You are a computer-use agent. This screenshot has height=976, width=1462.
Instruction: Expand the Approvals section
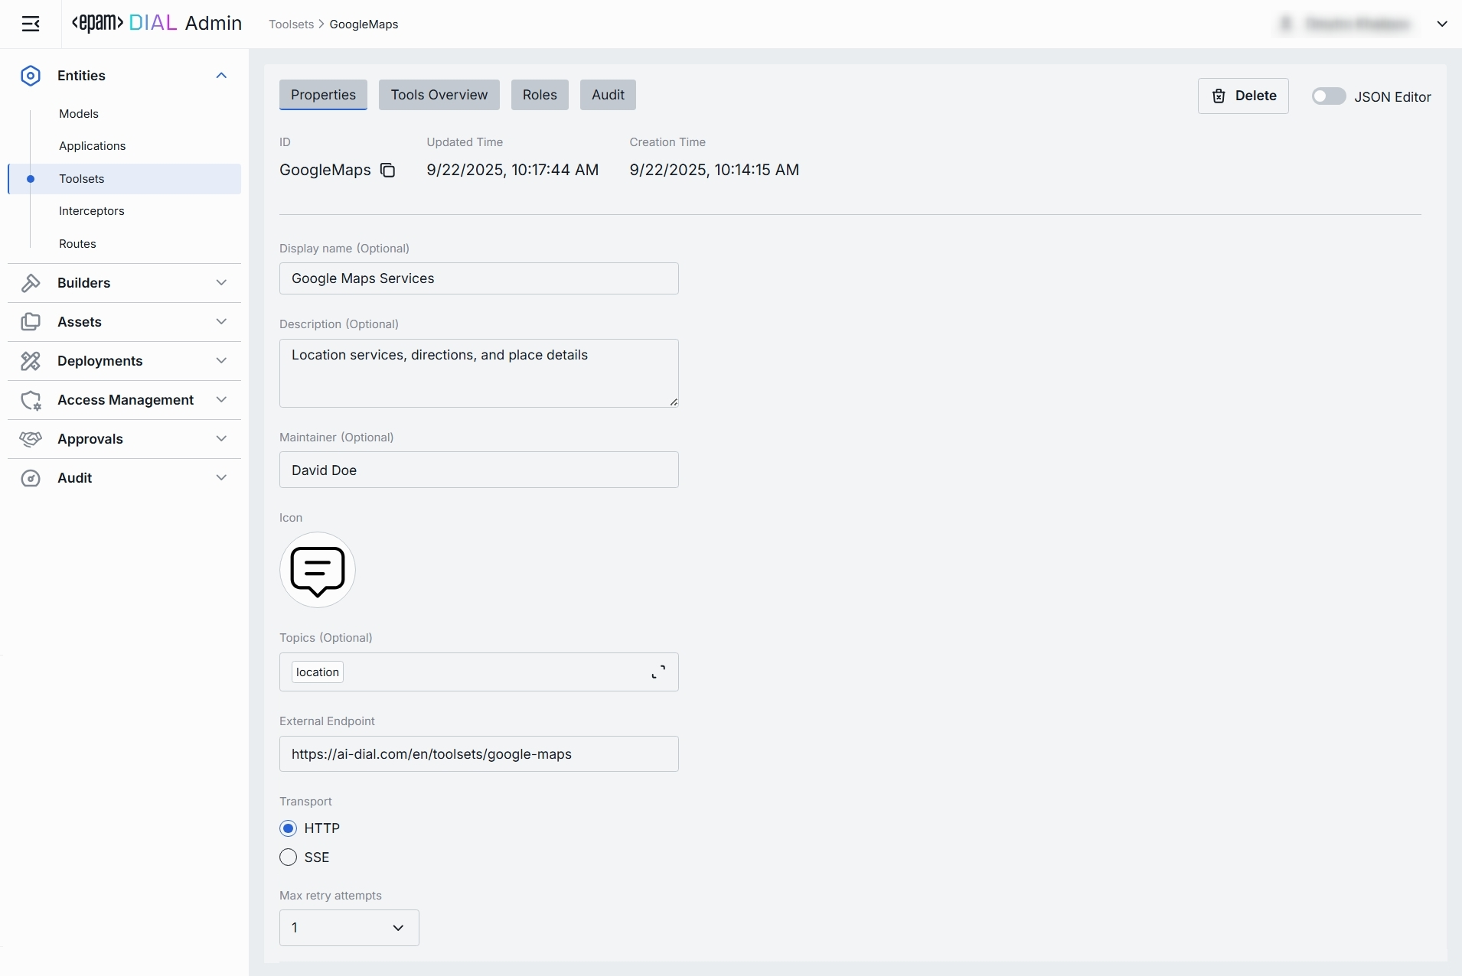click(x=221, y=439)
